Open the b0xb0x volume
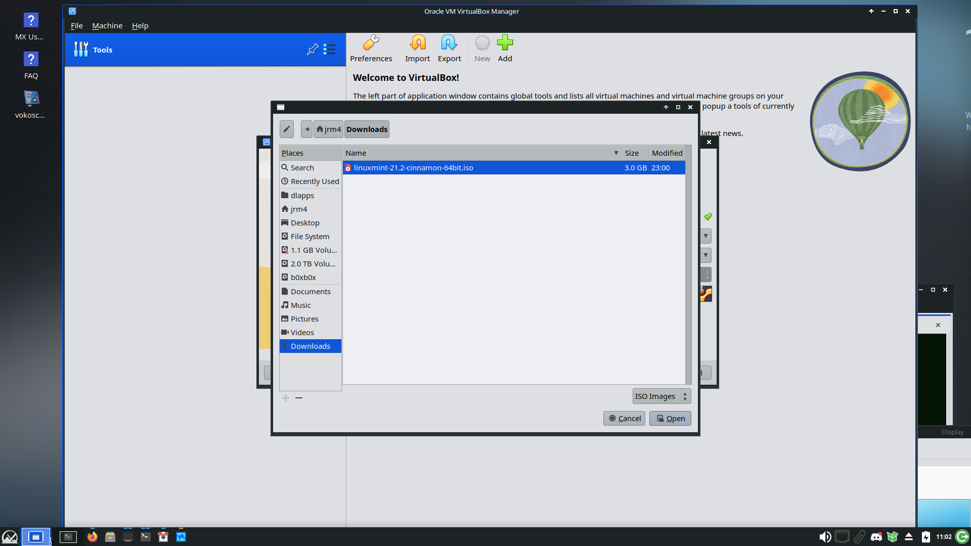This screenshot has height=546, width=971. (310, 277)
